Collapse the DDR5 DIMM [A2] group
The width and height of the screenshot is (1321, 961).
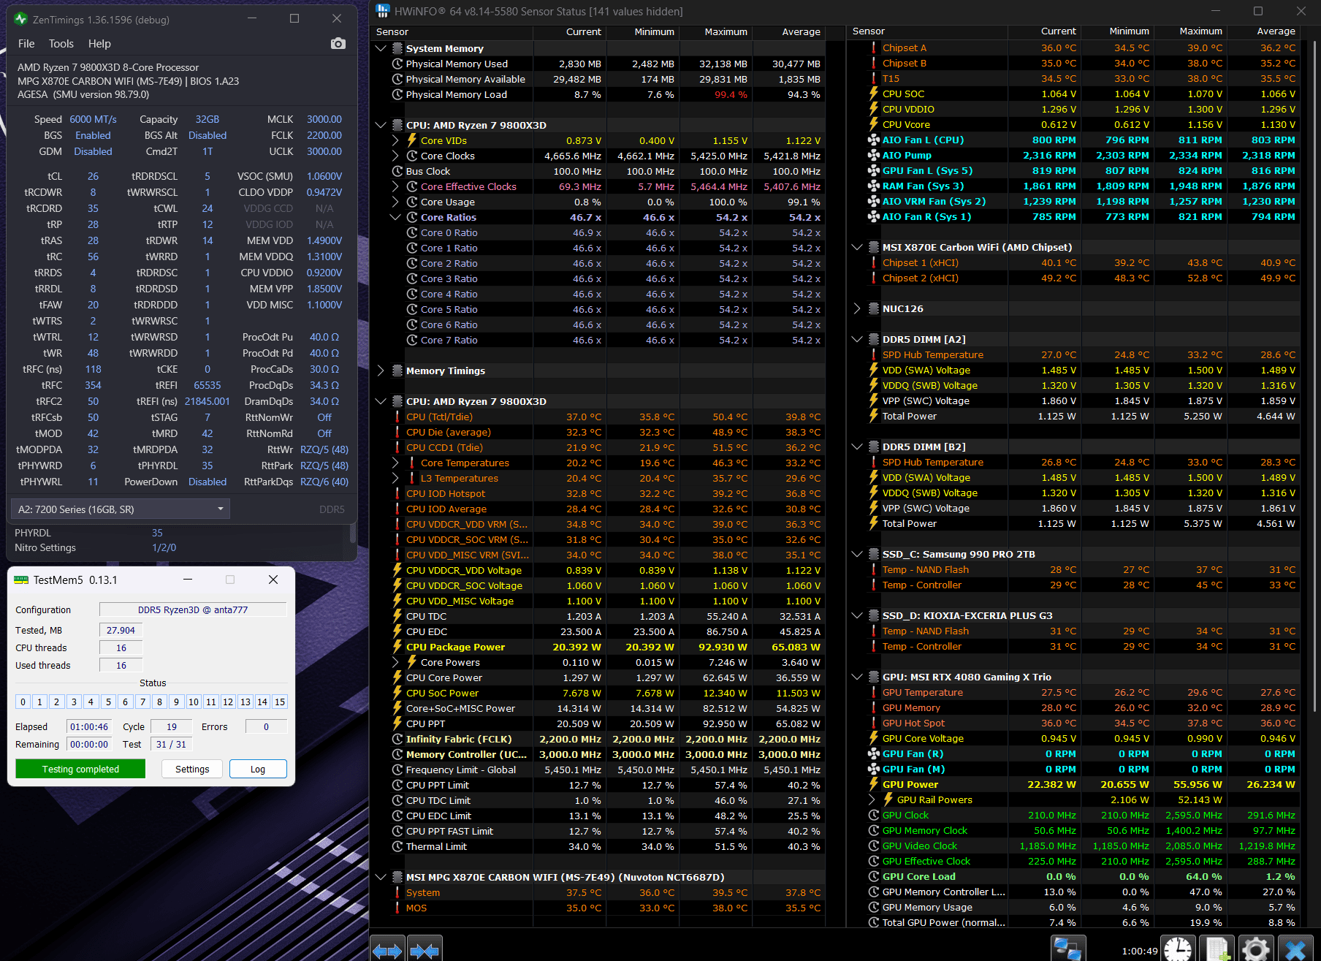[x=856, y=339]
